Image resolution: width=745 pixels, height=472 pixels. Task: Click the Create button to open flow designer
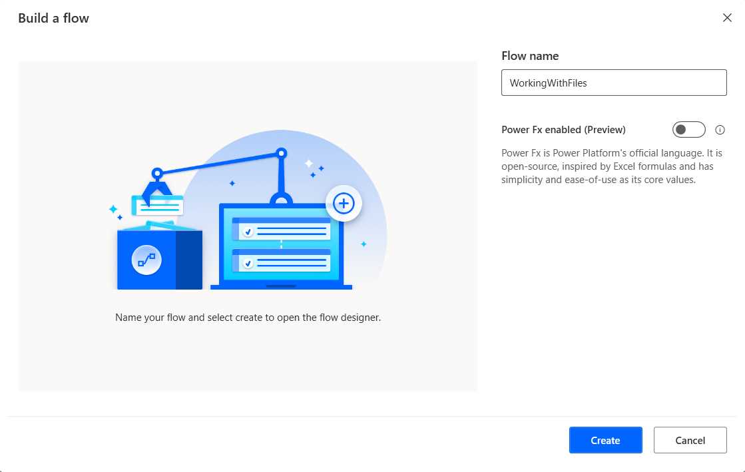(x=605, y=440)
